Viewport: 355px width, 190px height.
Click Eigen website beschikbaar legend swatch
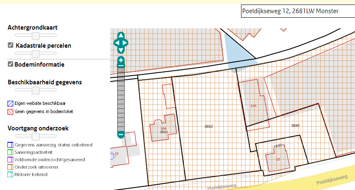coord(10,104)
